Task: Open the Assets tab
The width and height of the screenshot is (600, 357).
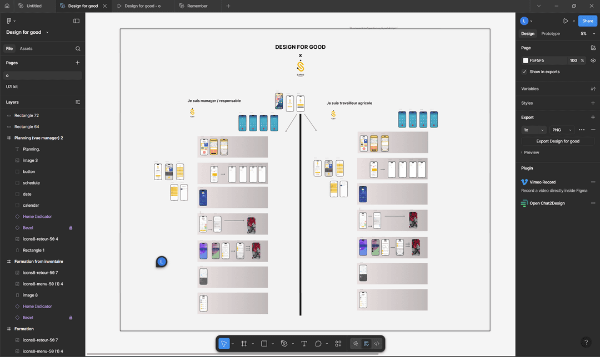Action: pos(26,48)
